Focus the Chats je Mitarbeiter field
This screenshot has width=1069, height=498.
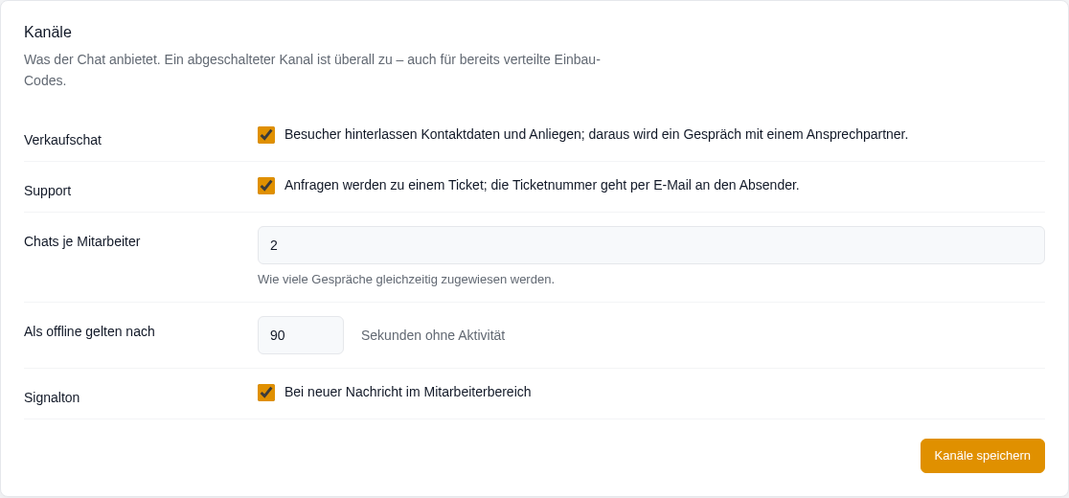(x=651, y=245)
